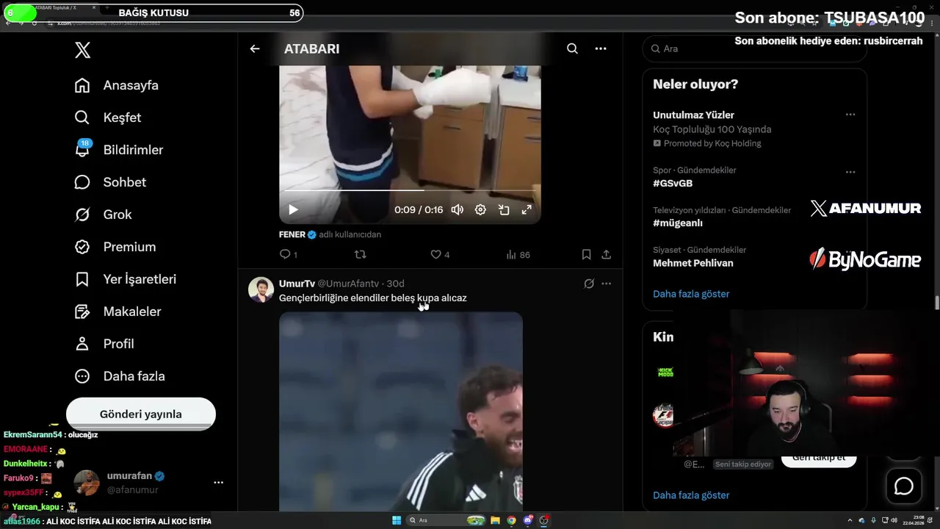
Task: Open the Beşiktaş player image
Action: 401,411
